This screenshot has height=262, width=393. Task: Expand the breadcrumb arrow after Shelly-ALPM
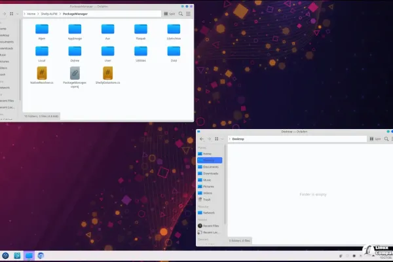[x=60, y=14]
